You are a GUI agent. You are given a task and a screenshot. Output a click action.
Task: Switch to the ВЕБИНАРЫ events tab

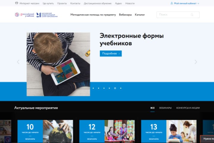pos(166,108)
